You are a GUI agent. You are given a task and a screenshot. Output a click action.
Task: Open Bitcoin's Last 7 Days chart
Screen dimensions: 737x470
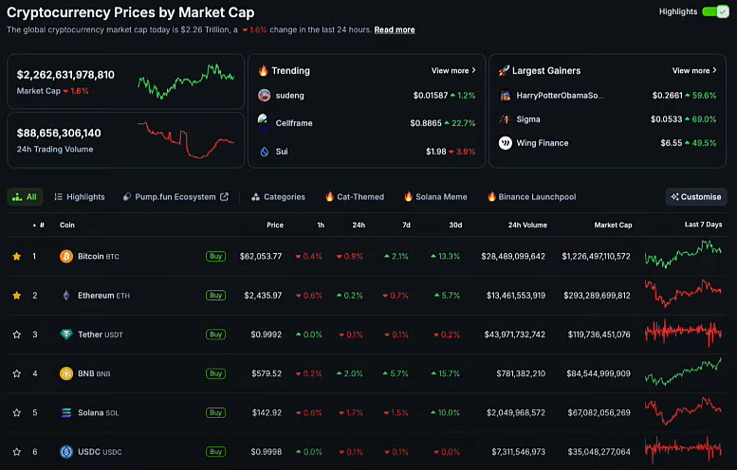pyautogui.click(x=683, y=254)
